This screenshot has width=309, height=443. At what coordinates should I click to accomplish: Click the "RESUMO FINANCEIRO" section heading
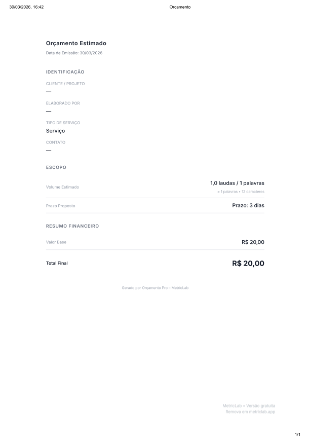pyautogui.click(x=72, y=226)
